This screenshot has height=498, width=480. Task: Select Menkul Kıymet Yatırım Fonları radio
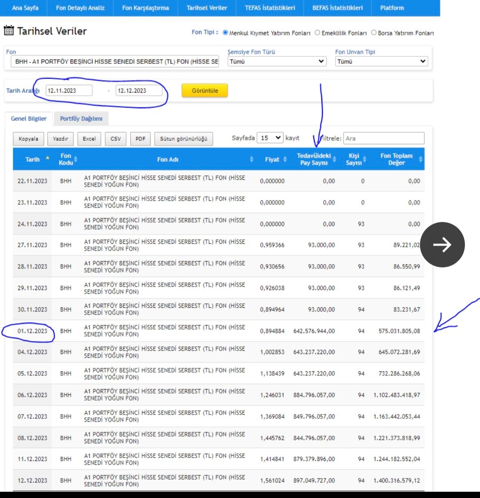[x=225, y=33]
